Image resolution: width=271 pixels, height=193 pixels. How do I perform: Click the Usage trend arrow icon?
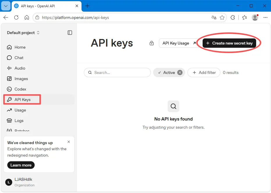(9, 110)
